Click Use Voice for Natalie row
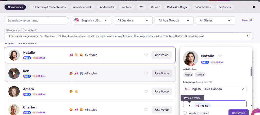This screenshot has width=260, height=115. click(162, 55)
